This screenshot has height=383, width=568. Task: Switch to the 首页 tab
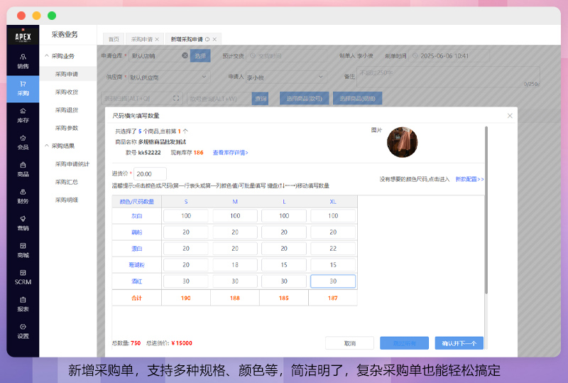coord(114,39)
